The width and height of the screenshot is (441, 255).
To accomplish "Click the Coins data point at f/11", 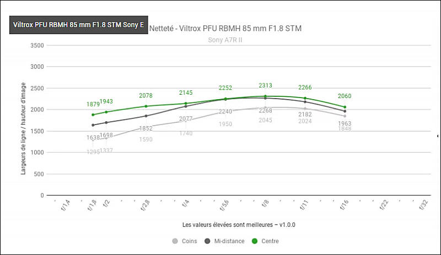I will coord(305,108).
